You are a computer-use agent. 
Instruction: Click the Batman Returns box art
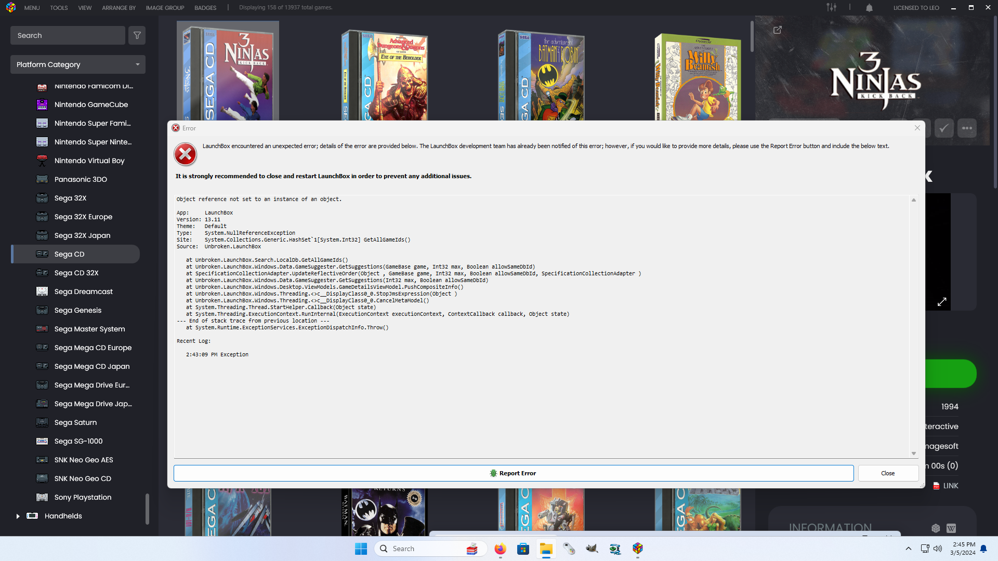pos(384,512)
